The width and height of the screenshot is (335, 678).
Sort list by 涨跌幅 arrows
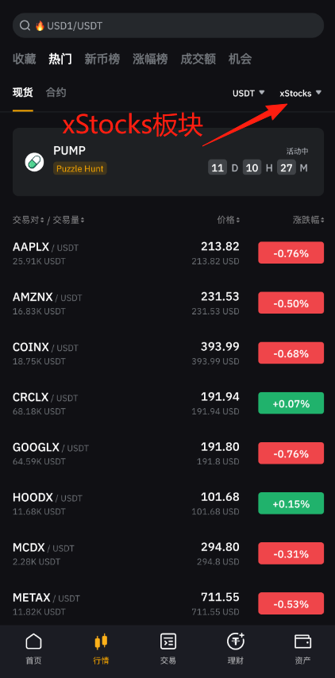click(322, 220)
